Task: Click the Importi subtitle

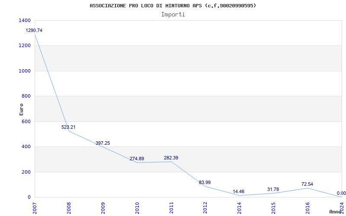Action: click(173, 15)
